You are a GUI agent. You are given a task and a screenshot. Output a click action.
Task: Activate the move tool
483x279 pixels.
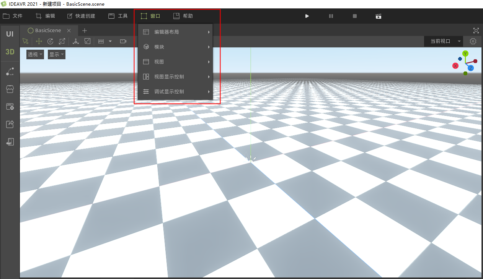39,41
